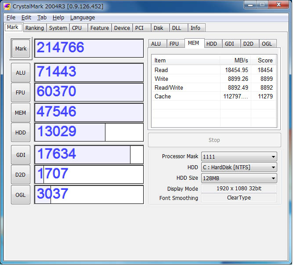
Task: Expand the HDD drive dropdown
Action: coord(239,167)
